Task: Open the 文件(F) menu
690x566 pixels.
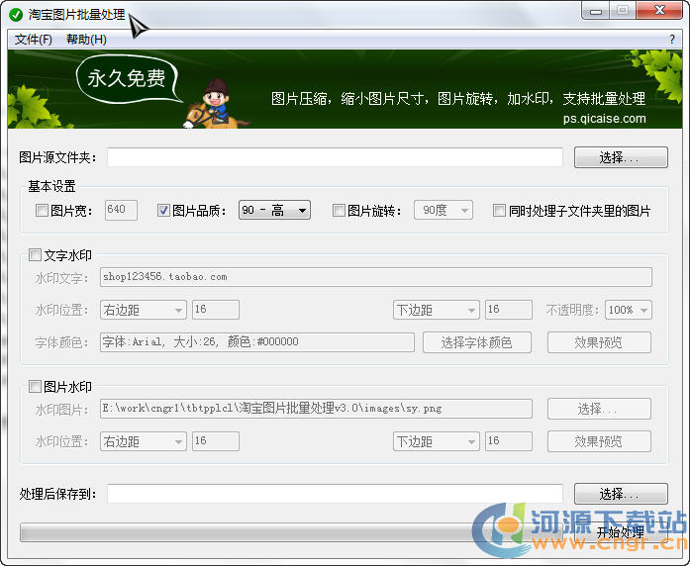Action: click(33, 40)
